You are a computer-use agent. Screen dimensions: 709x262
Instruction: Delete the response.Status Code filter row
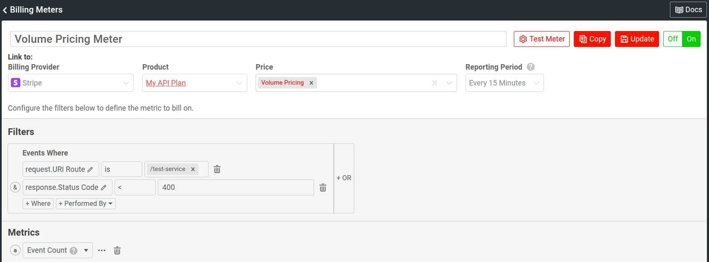click(x=323, y=188)
